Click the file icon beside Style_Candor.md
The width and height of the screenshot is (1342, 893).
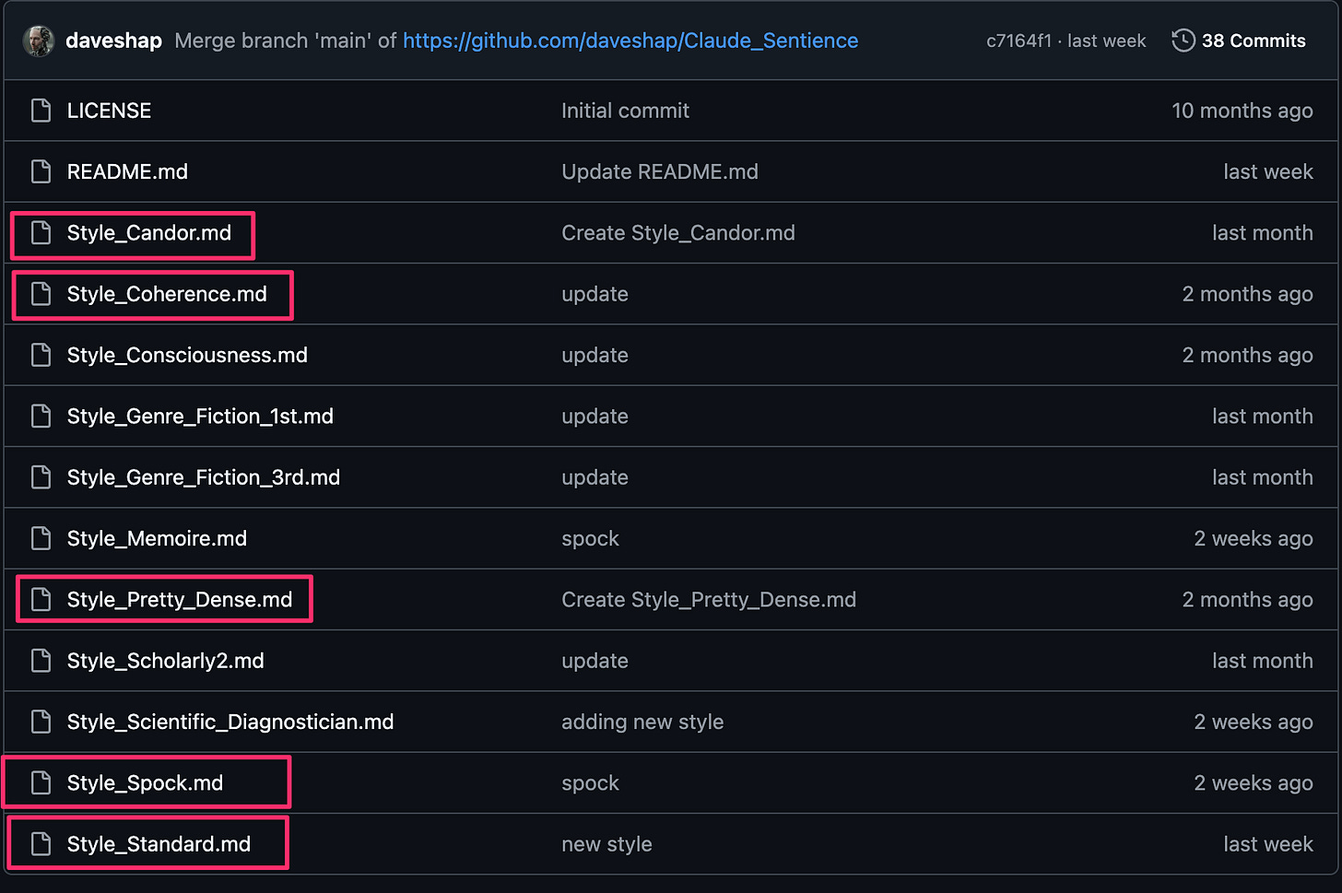41,233
